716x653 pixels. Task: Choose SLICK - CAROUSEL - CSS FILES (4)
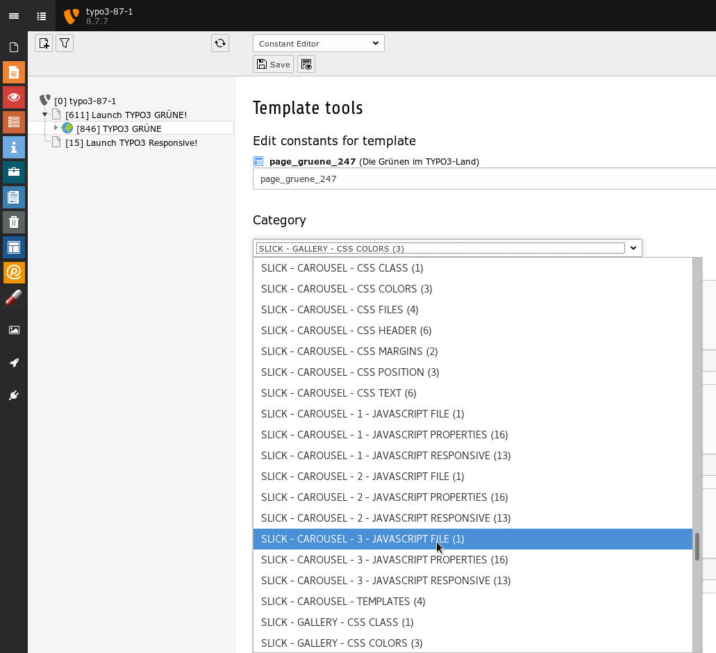tap(473, 310)
